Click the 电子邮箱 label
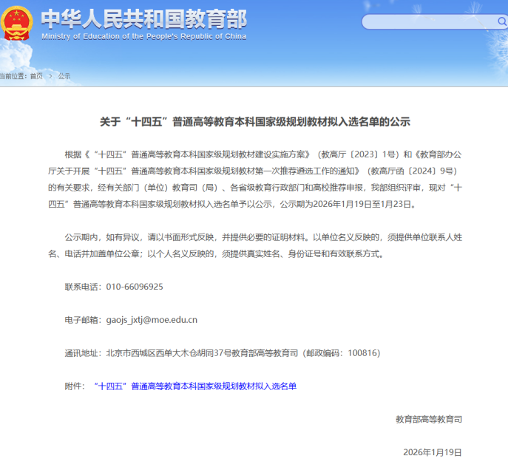508x464 pixels. [81, 320]
